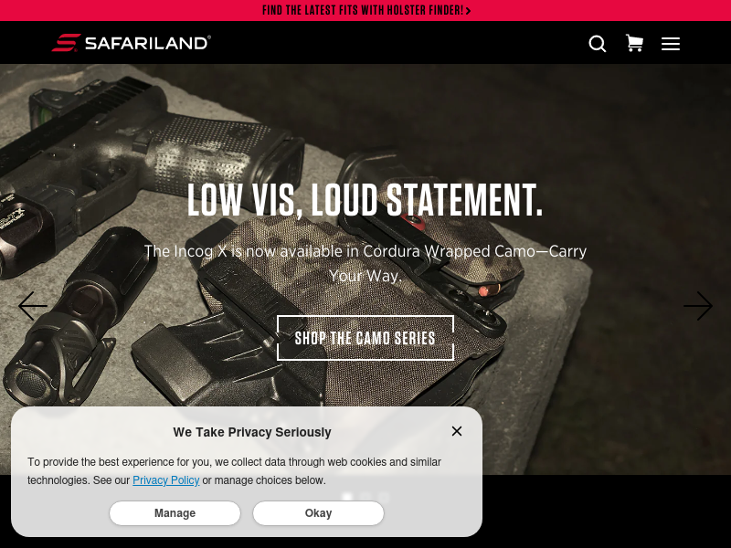Click the cookie data collection paragraph
Image resolution: width=731 pixels, height=548 pixels.
click(x=234, y=470)
